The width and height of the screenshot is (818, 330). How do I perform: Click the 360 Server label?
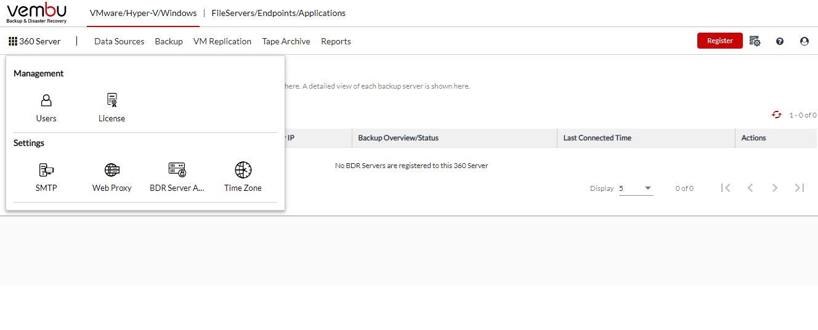(40, 41)
